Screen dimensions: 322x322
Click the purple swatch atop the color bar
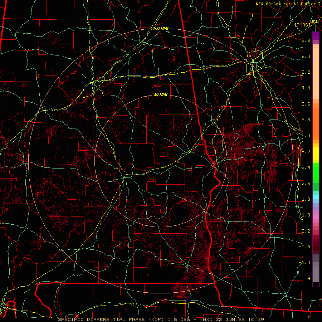tap(316, 36)
